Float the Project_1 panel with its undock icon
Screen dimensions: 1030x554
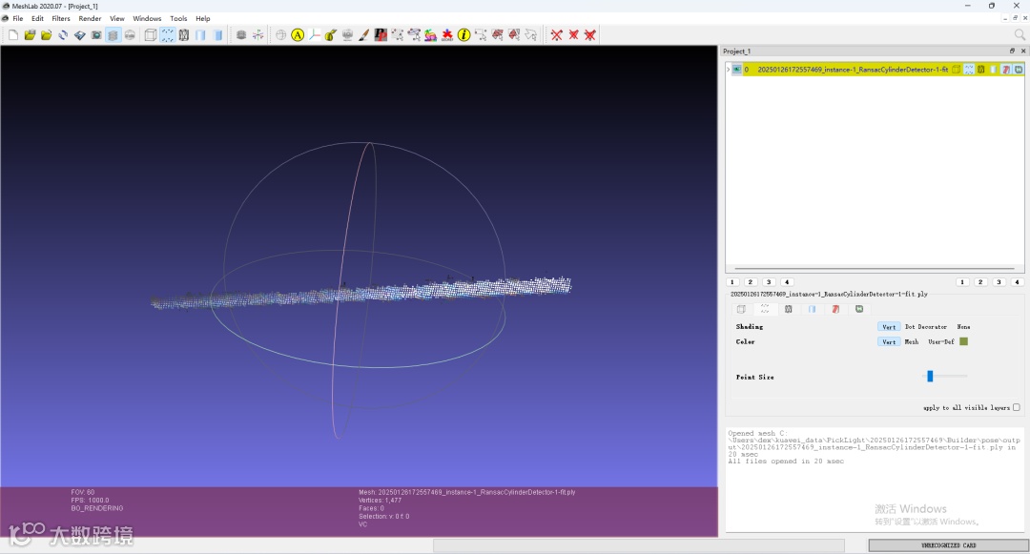click(x=1012, y=51)
